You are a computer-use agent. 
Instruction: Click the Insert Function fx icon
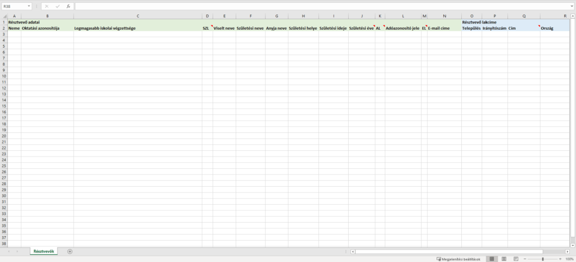coord(68,6)
